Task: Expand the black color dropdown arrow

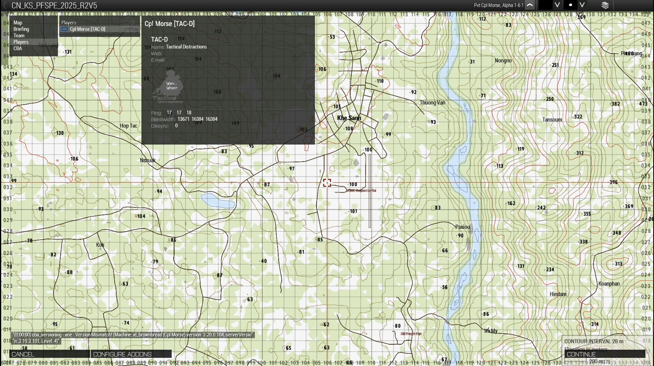Action: [557, 5]
